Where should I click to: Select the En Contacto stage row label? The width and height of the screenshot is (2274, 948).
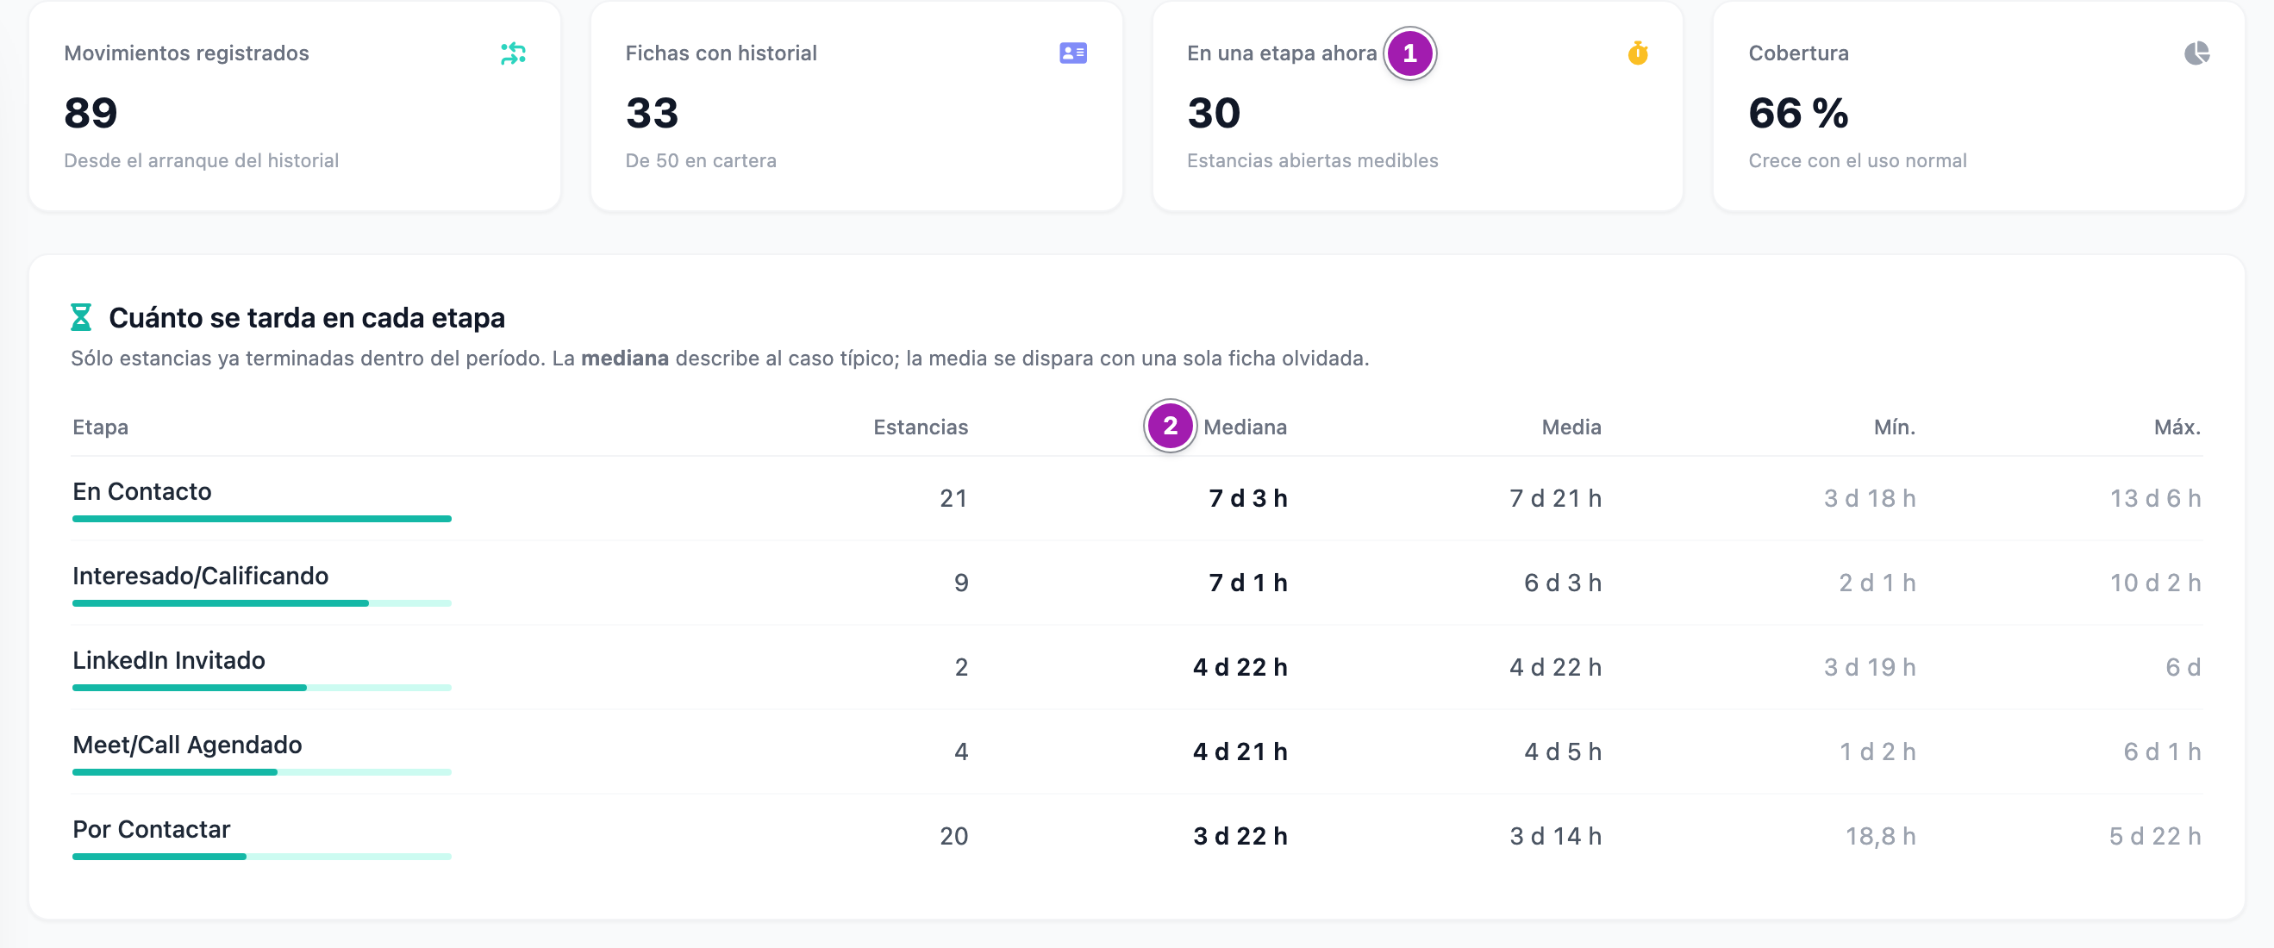pos(142,491)
